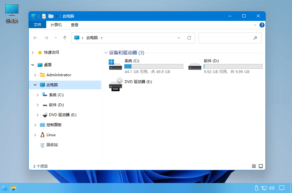Expand 软件 (D:) in the navigation tree

point(37,105)
